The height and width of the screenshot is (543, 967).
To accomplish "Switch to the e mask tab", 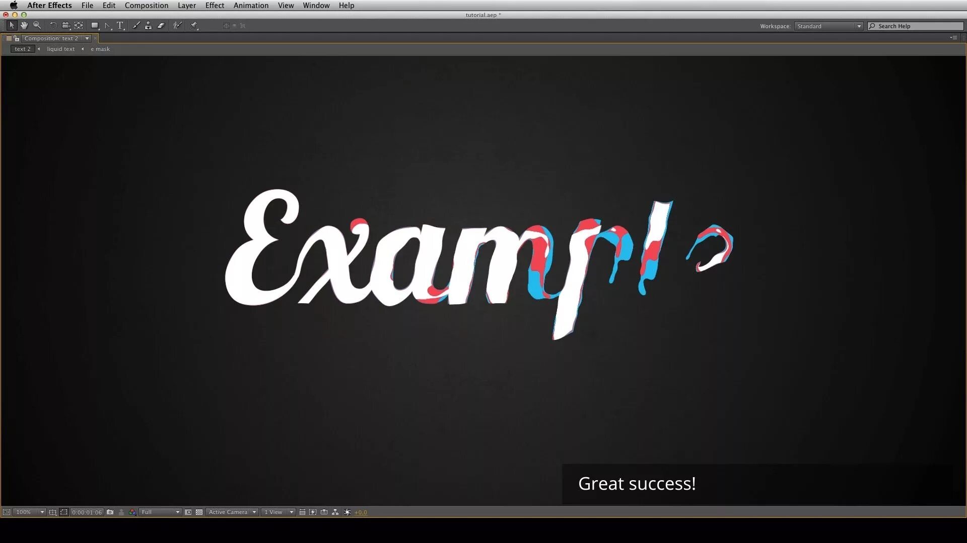I will 100,48.
